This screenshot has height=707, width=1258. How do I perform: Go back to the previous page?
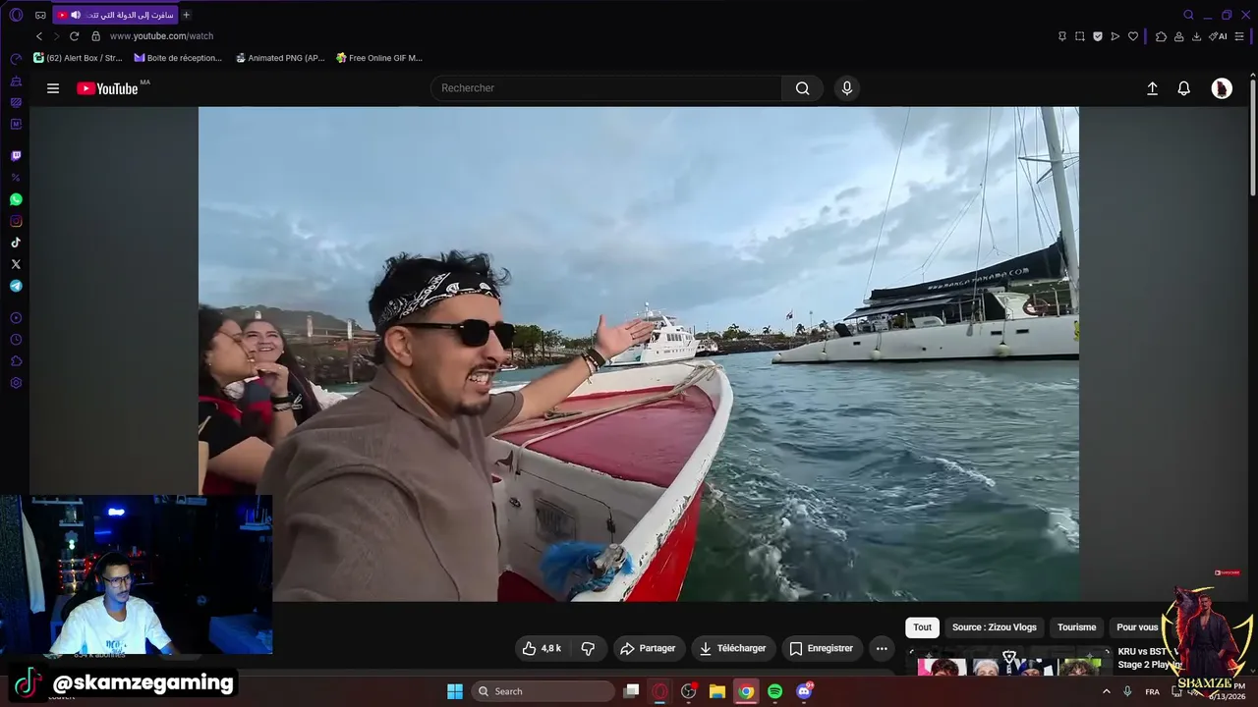(x=39, y=36)
